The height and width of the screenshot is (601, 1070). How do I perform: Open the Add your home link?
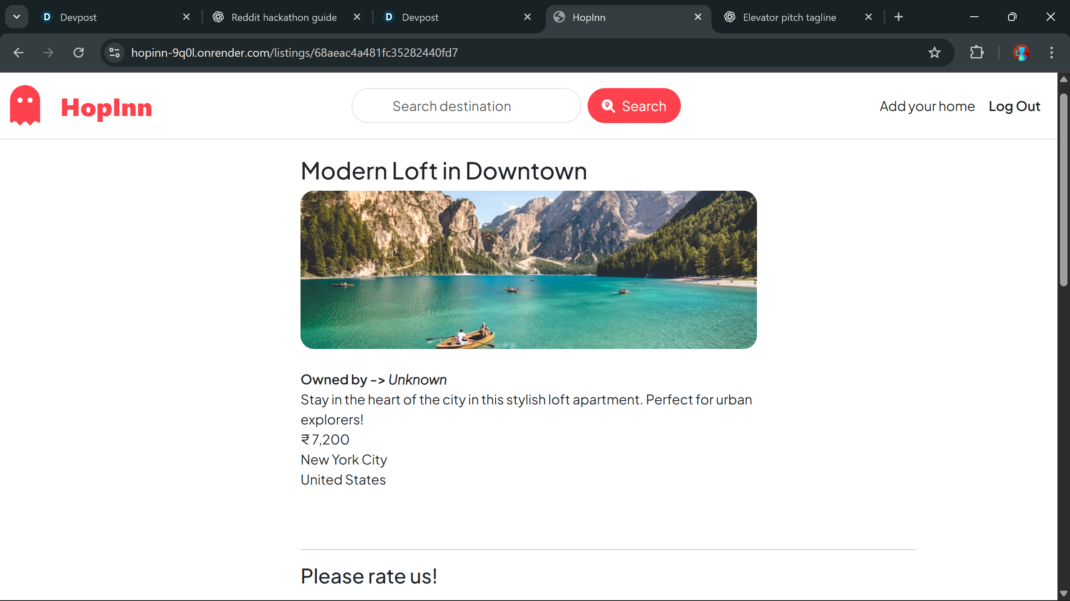927,106
